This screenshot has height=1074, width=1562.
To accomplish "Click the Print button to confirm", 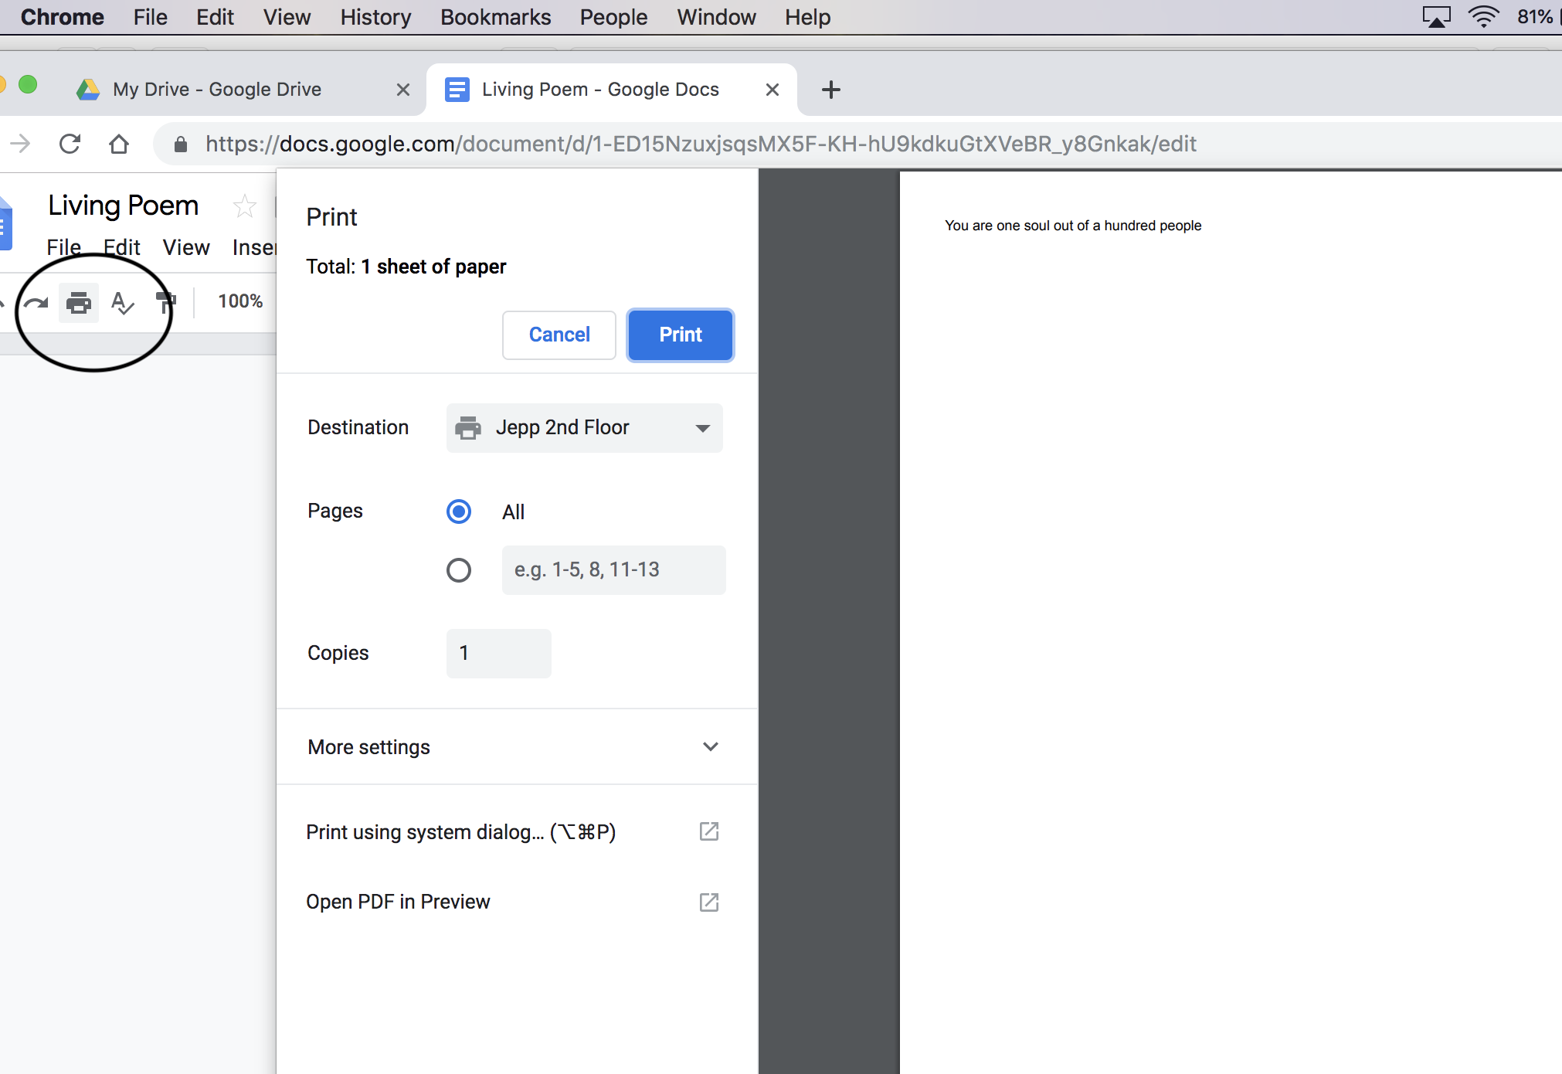I will point(680,335).
